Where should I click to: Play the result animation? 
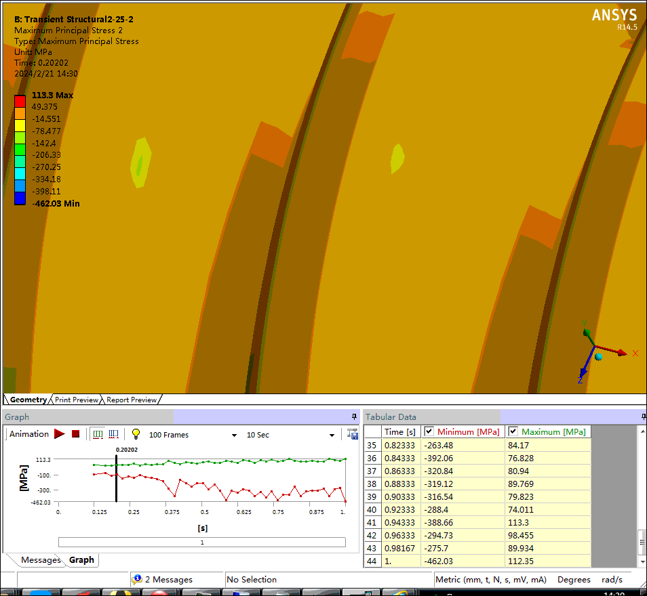[60, 434]
